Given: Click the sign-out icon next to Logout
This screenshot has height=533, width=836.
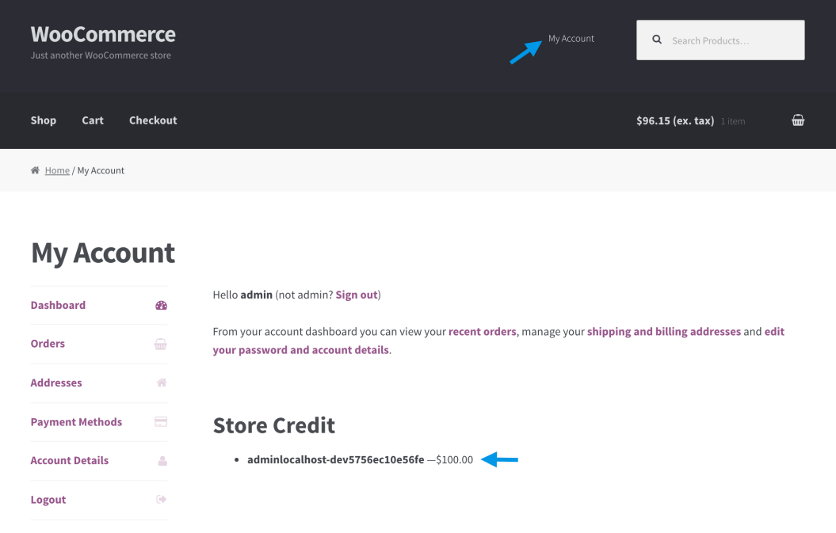Looking at the screenshot, I should pos(161,499).
